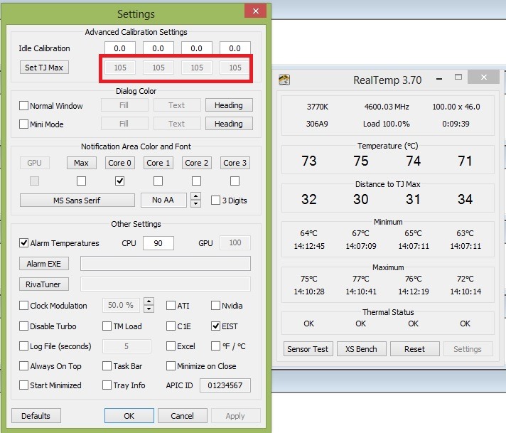Enable the TM Load checkbox
This screenshot has height=433, width=506.
(107, 326)
